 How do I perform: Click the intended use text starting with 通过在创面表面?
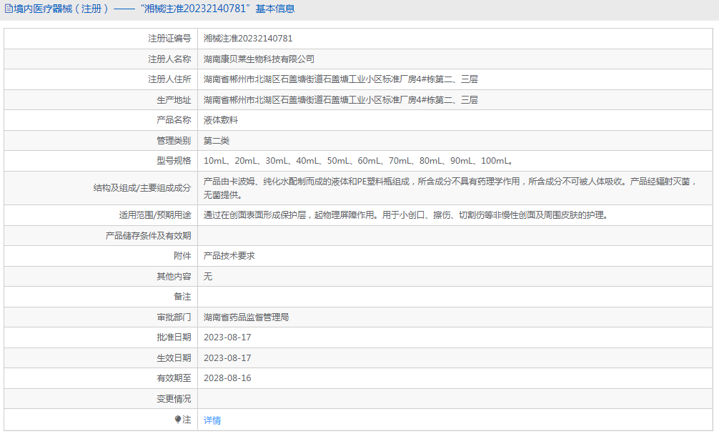(x=406, y=215)
